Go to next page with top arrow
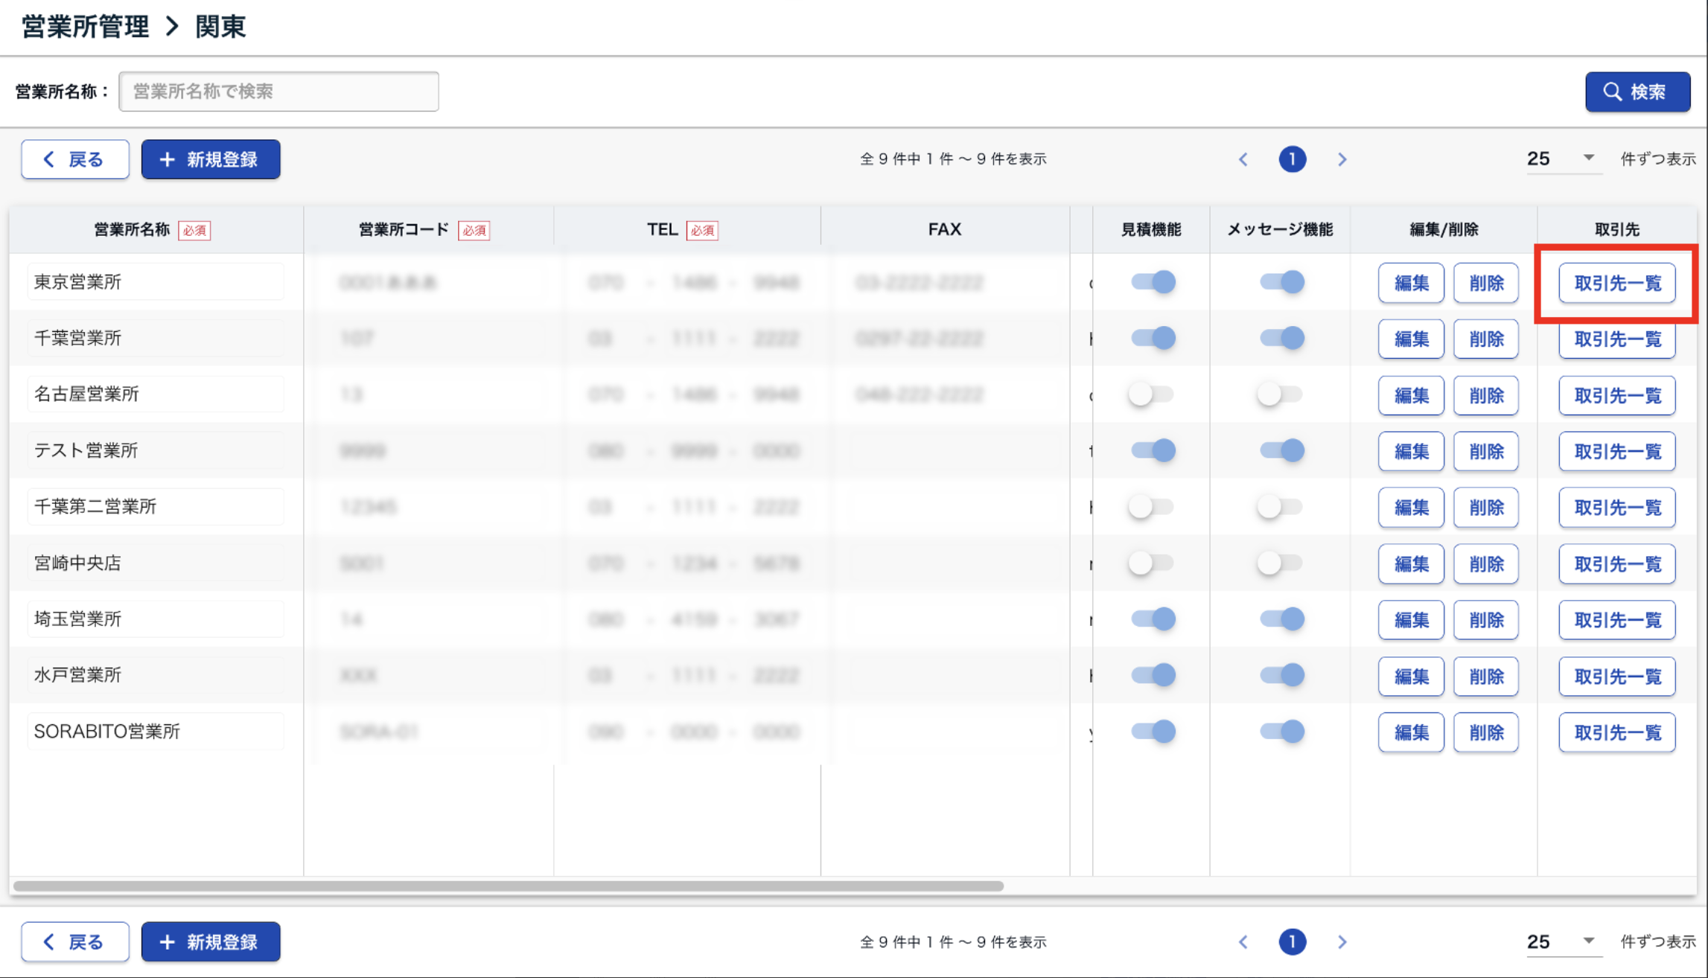Screen dimensions: 1708x978 click(x=1342, y=159)
